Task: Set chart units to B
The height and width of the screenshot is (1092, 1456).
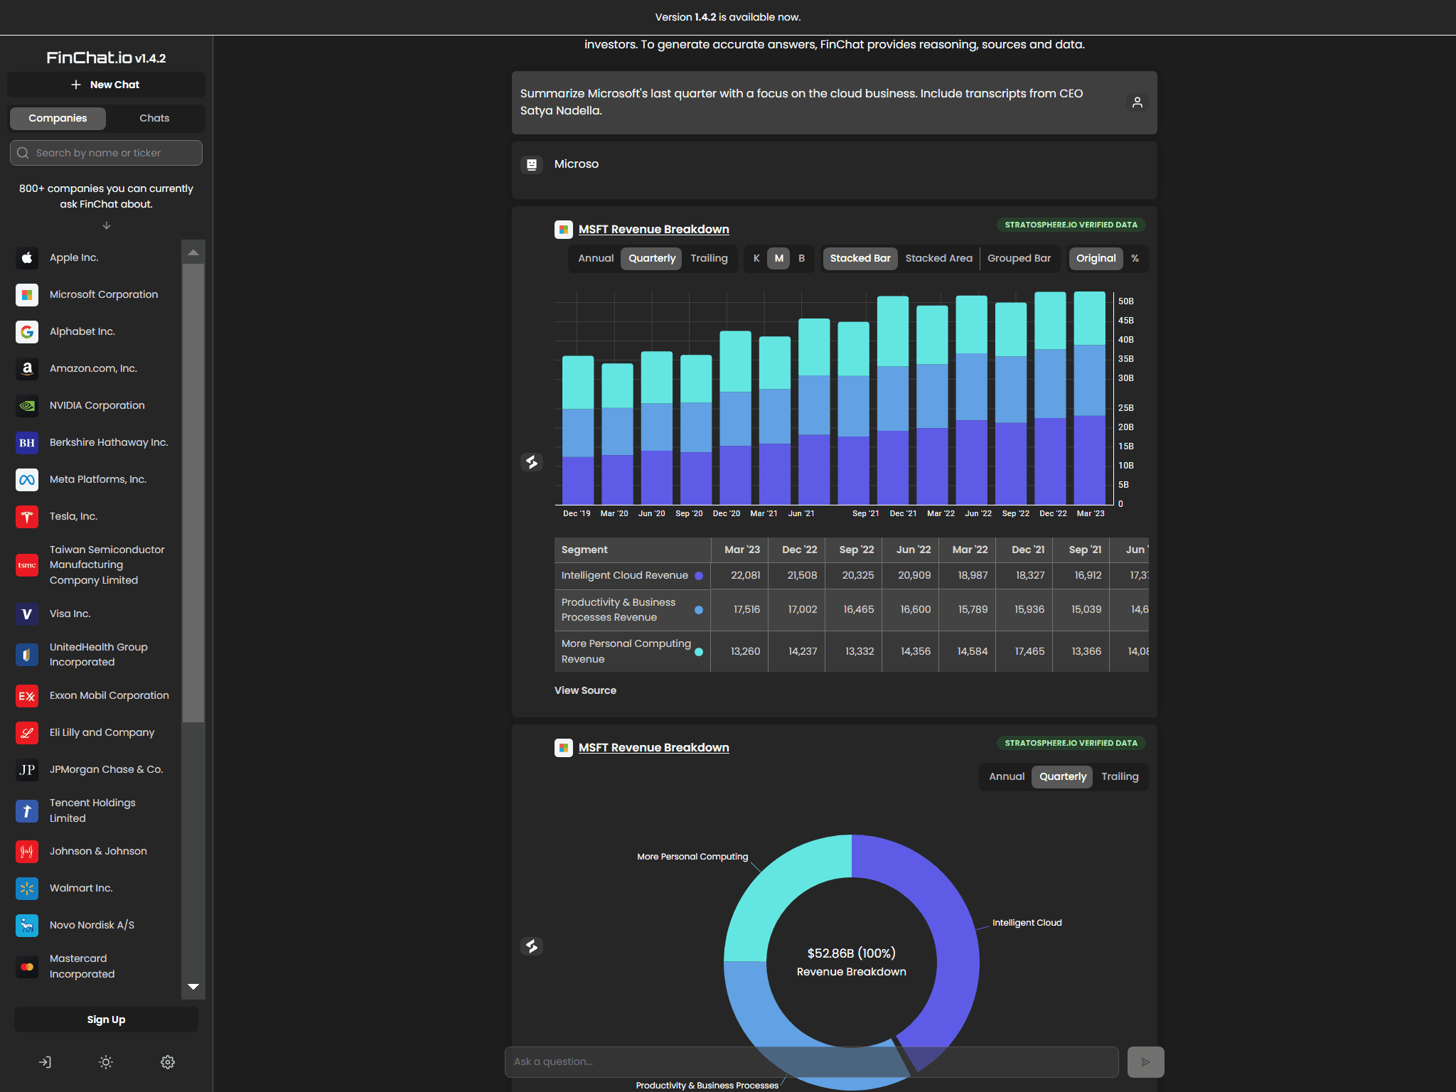Action: pos(802,259)
